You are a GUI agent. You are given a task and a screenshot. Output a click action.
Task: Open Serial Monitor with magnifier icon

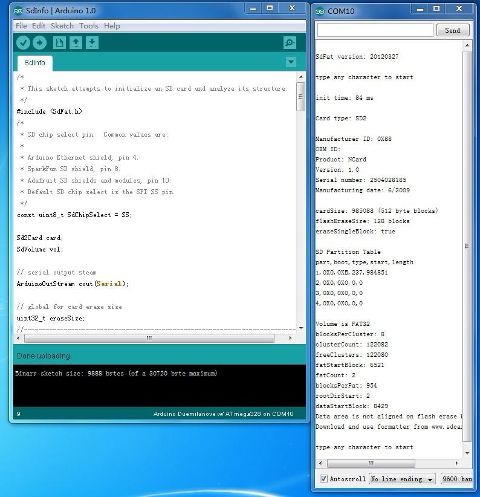coord(290,42)
